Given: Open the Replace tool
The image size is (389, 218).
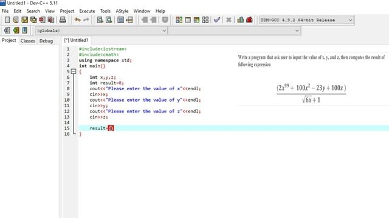Looking at the screenshot, I should coord(109,20).
